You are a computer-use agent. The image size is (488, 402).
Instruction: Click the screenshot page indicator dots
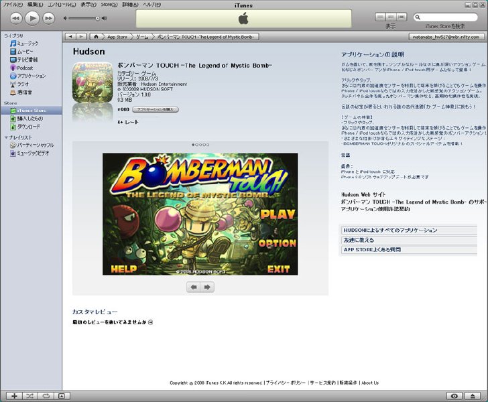(200, 145)
